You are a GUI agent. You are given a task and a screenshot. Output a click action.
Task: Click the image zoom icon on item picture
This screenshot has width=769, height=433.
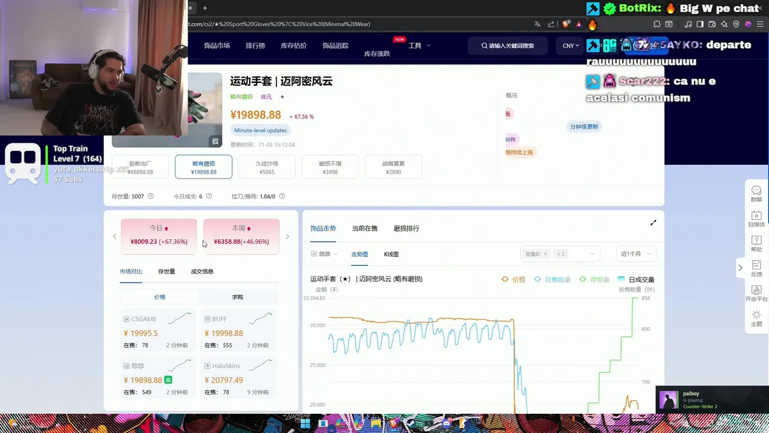pos(215,141)
